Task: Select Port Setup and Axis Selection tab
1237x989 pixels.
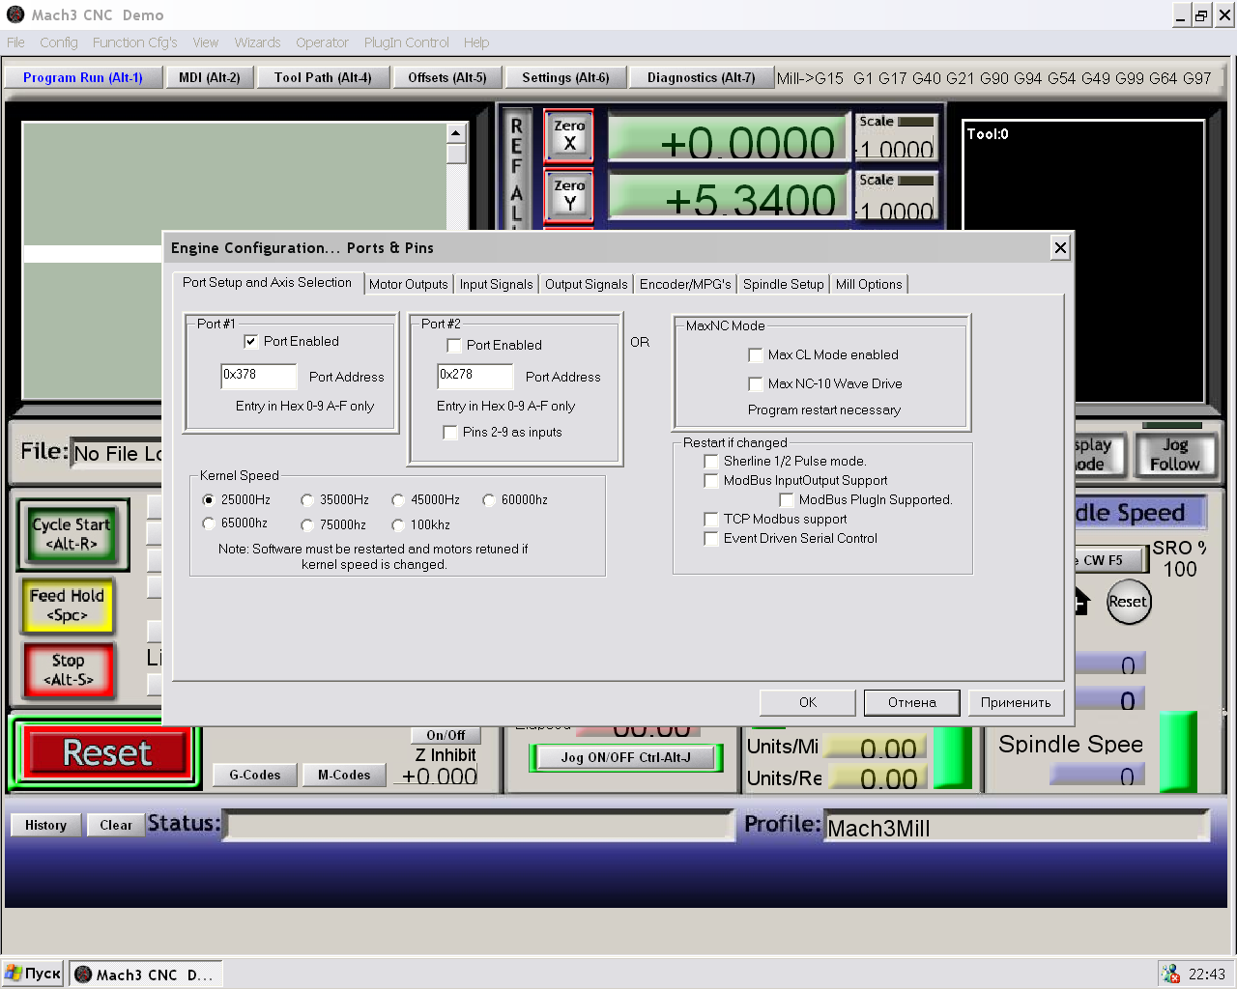Action: tap(268, 282)
